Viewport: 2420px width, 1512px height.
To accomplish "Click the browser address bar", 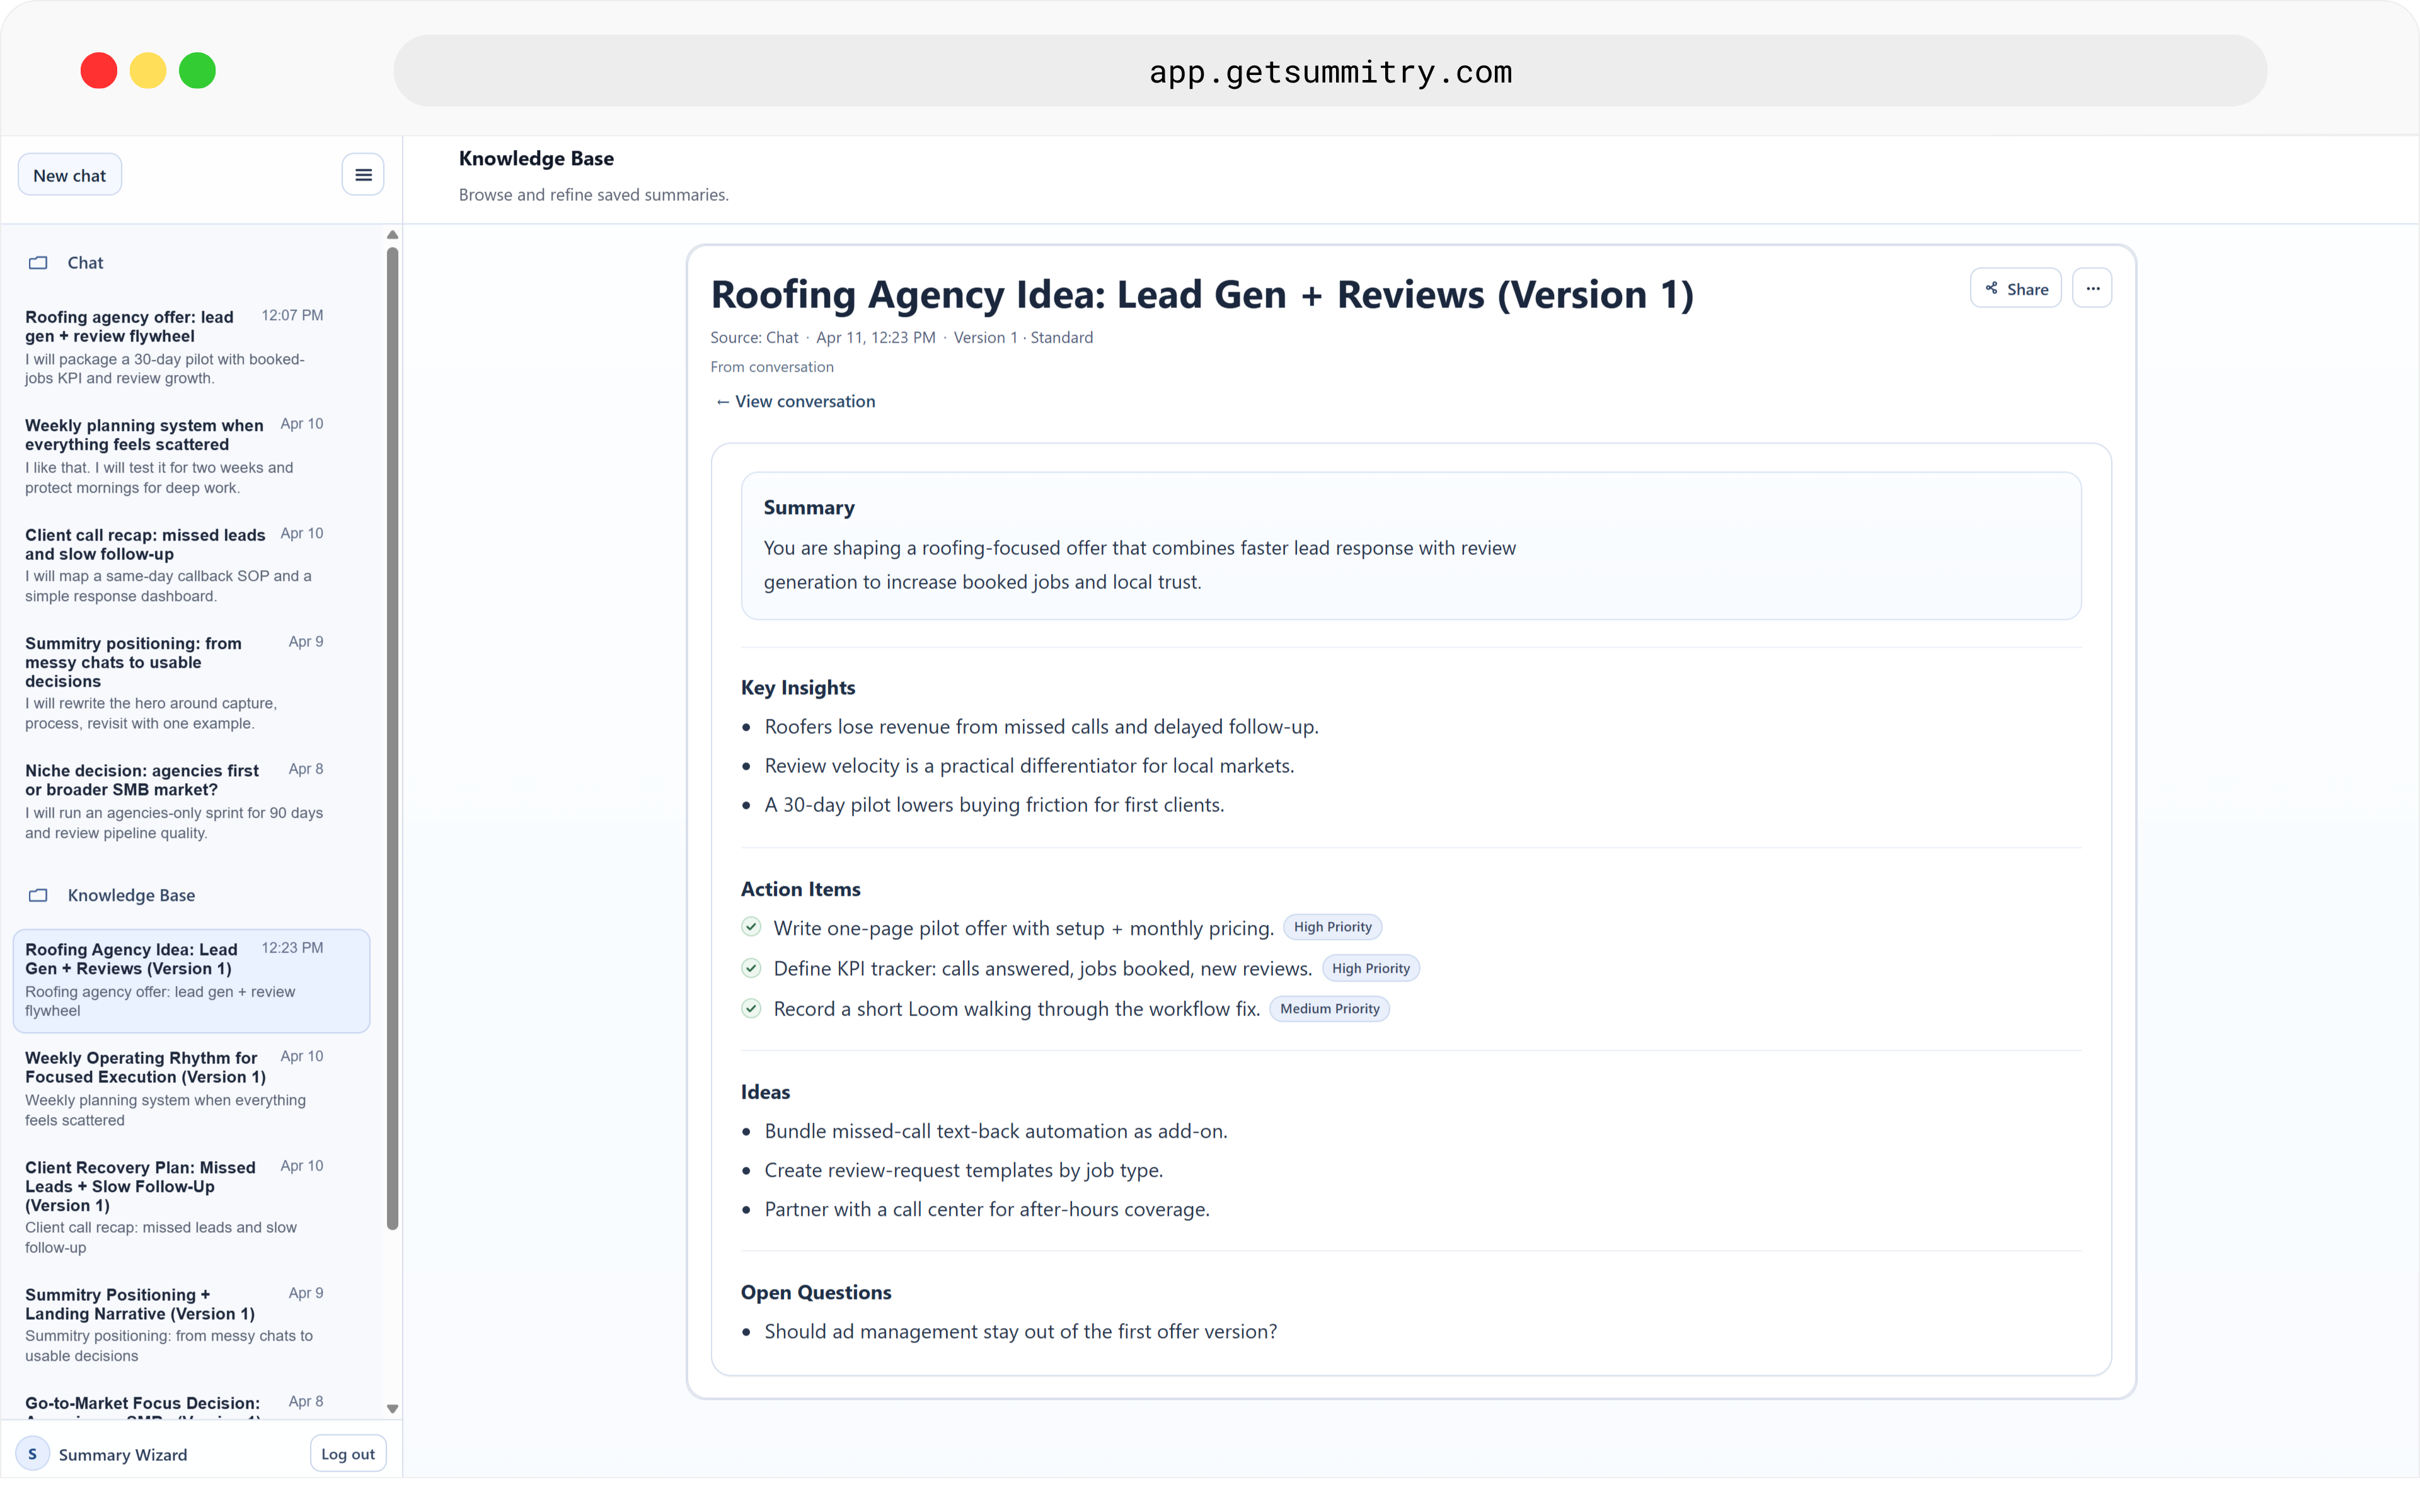I will pos(1329,70).
